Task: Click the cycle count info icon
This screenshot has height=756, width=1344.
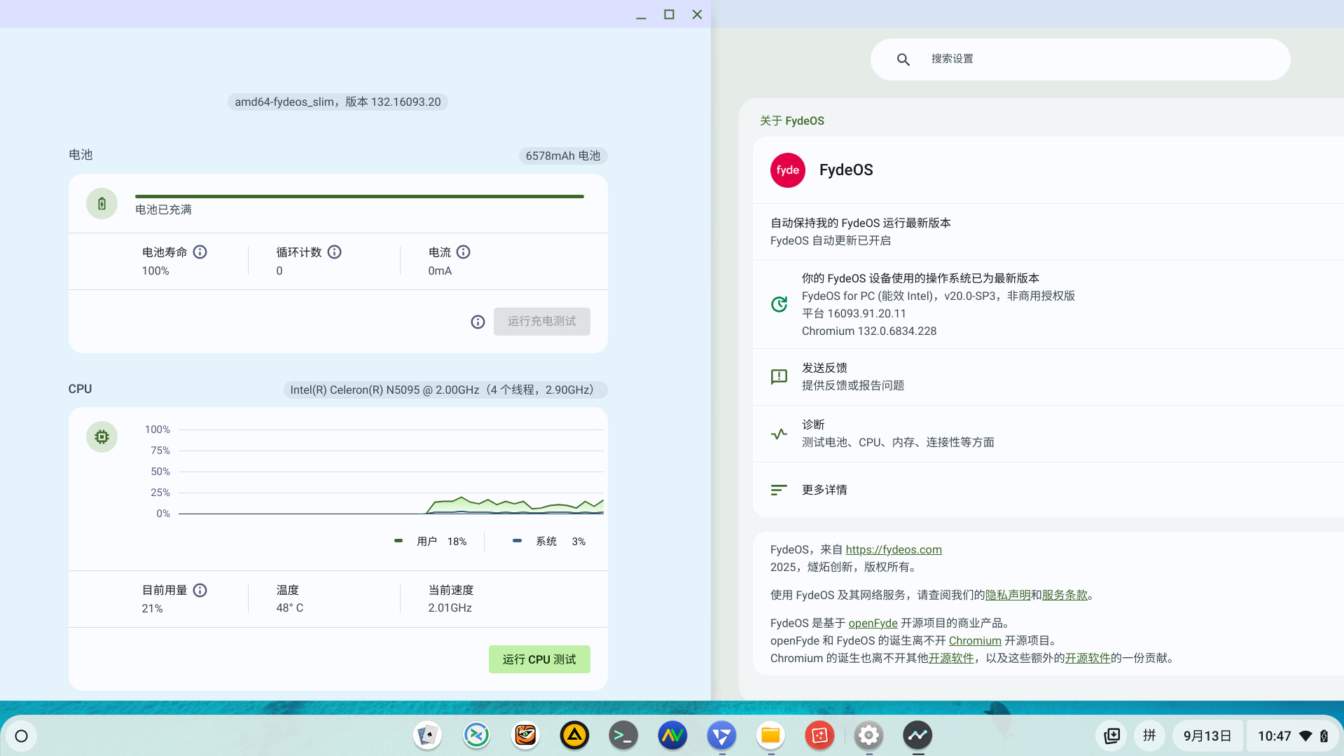Action: point(335,252)
